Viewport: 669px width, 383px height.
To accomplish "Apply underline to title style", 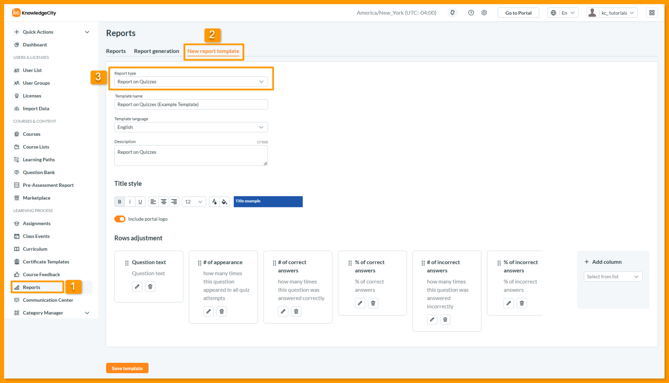I will (140, 202).
